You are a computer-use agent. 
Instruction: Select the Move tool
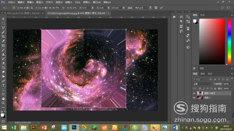[3, 19]
